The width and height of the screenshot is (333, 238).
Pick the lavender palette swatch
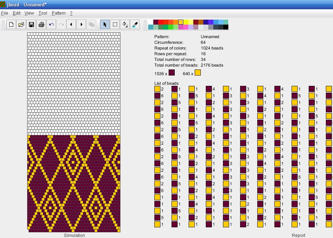tap(191, 27)
